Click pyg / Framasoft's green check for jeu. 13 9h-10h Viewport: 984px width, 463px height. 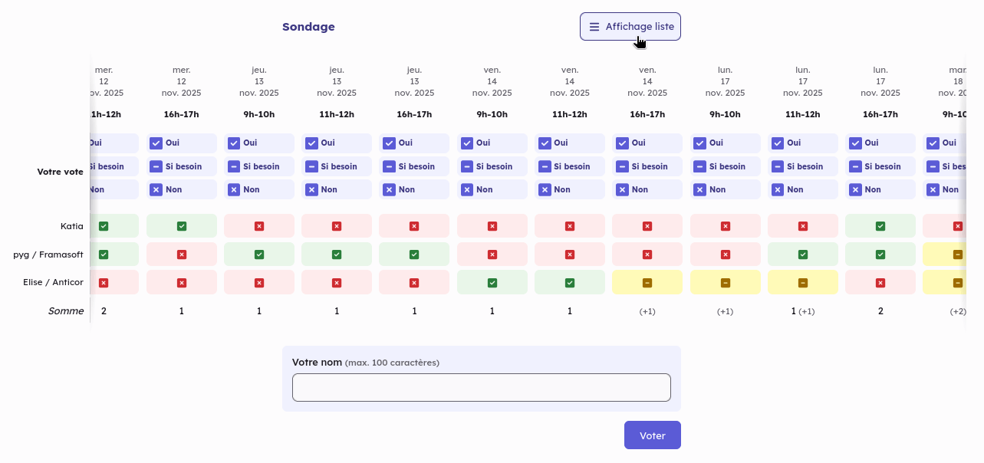click(x=259, y=254)
